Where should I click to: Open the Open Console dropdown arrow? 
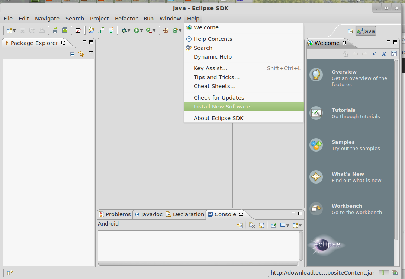pyautogui.click(x=300, y=225)
